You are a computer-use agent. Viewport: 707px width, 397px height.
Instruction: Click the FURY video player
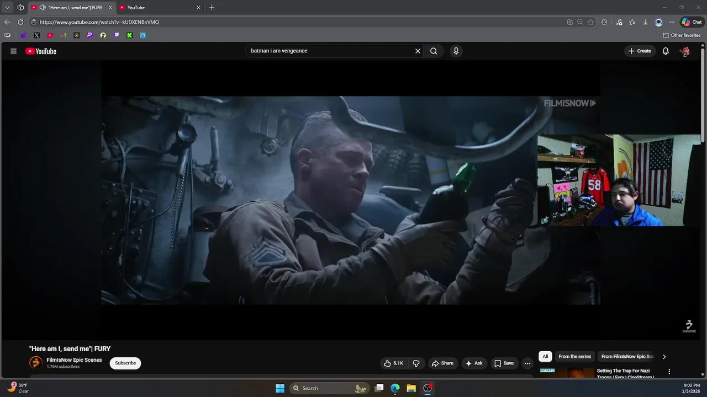(351, 200)
